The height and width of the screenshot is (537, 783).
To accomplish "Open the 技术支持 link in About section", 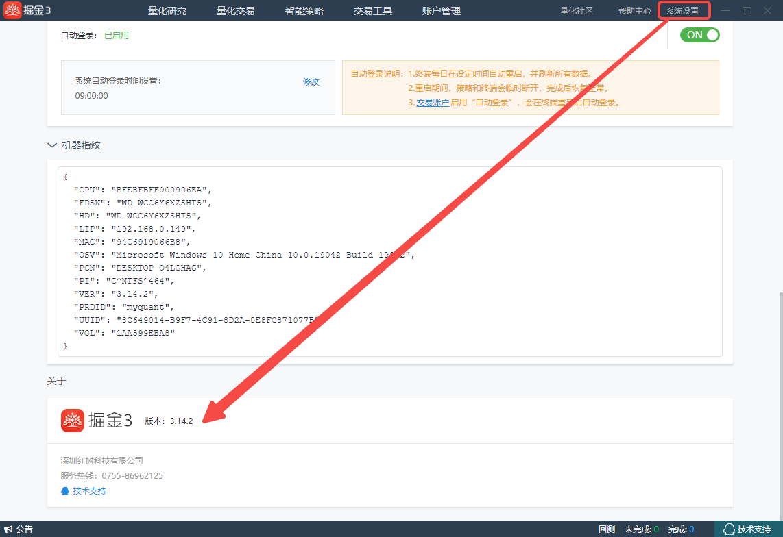I will 89,491.
